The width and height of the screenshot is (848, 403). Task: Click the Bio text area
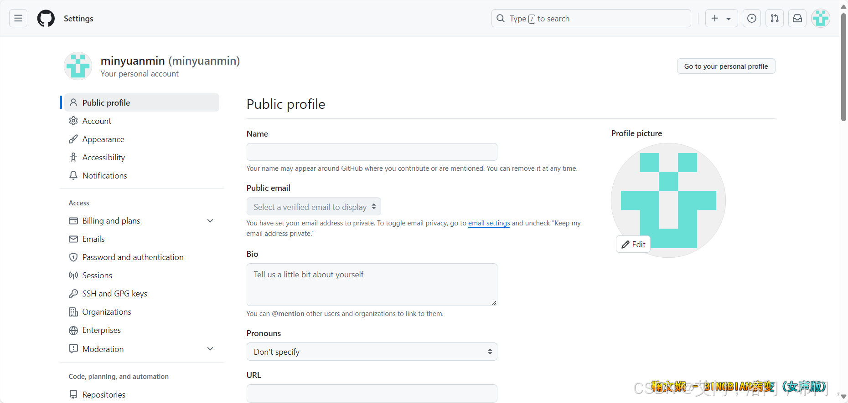(372, 285)
